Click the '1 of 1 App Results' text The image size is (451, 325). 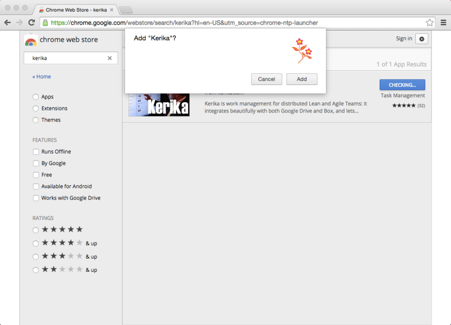point(402,64)
